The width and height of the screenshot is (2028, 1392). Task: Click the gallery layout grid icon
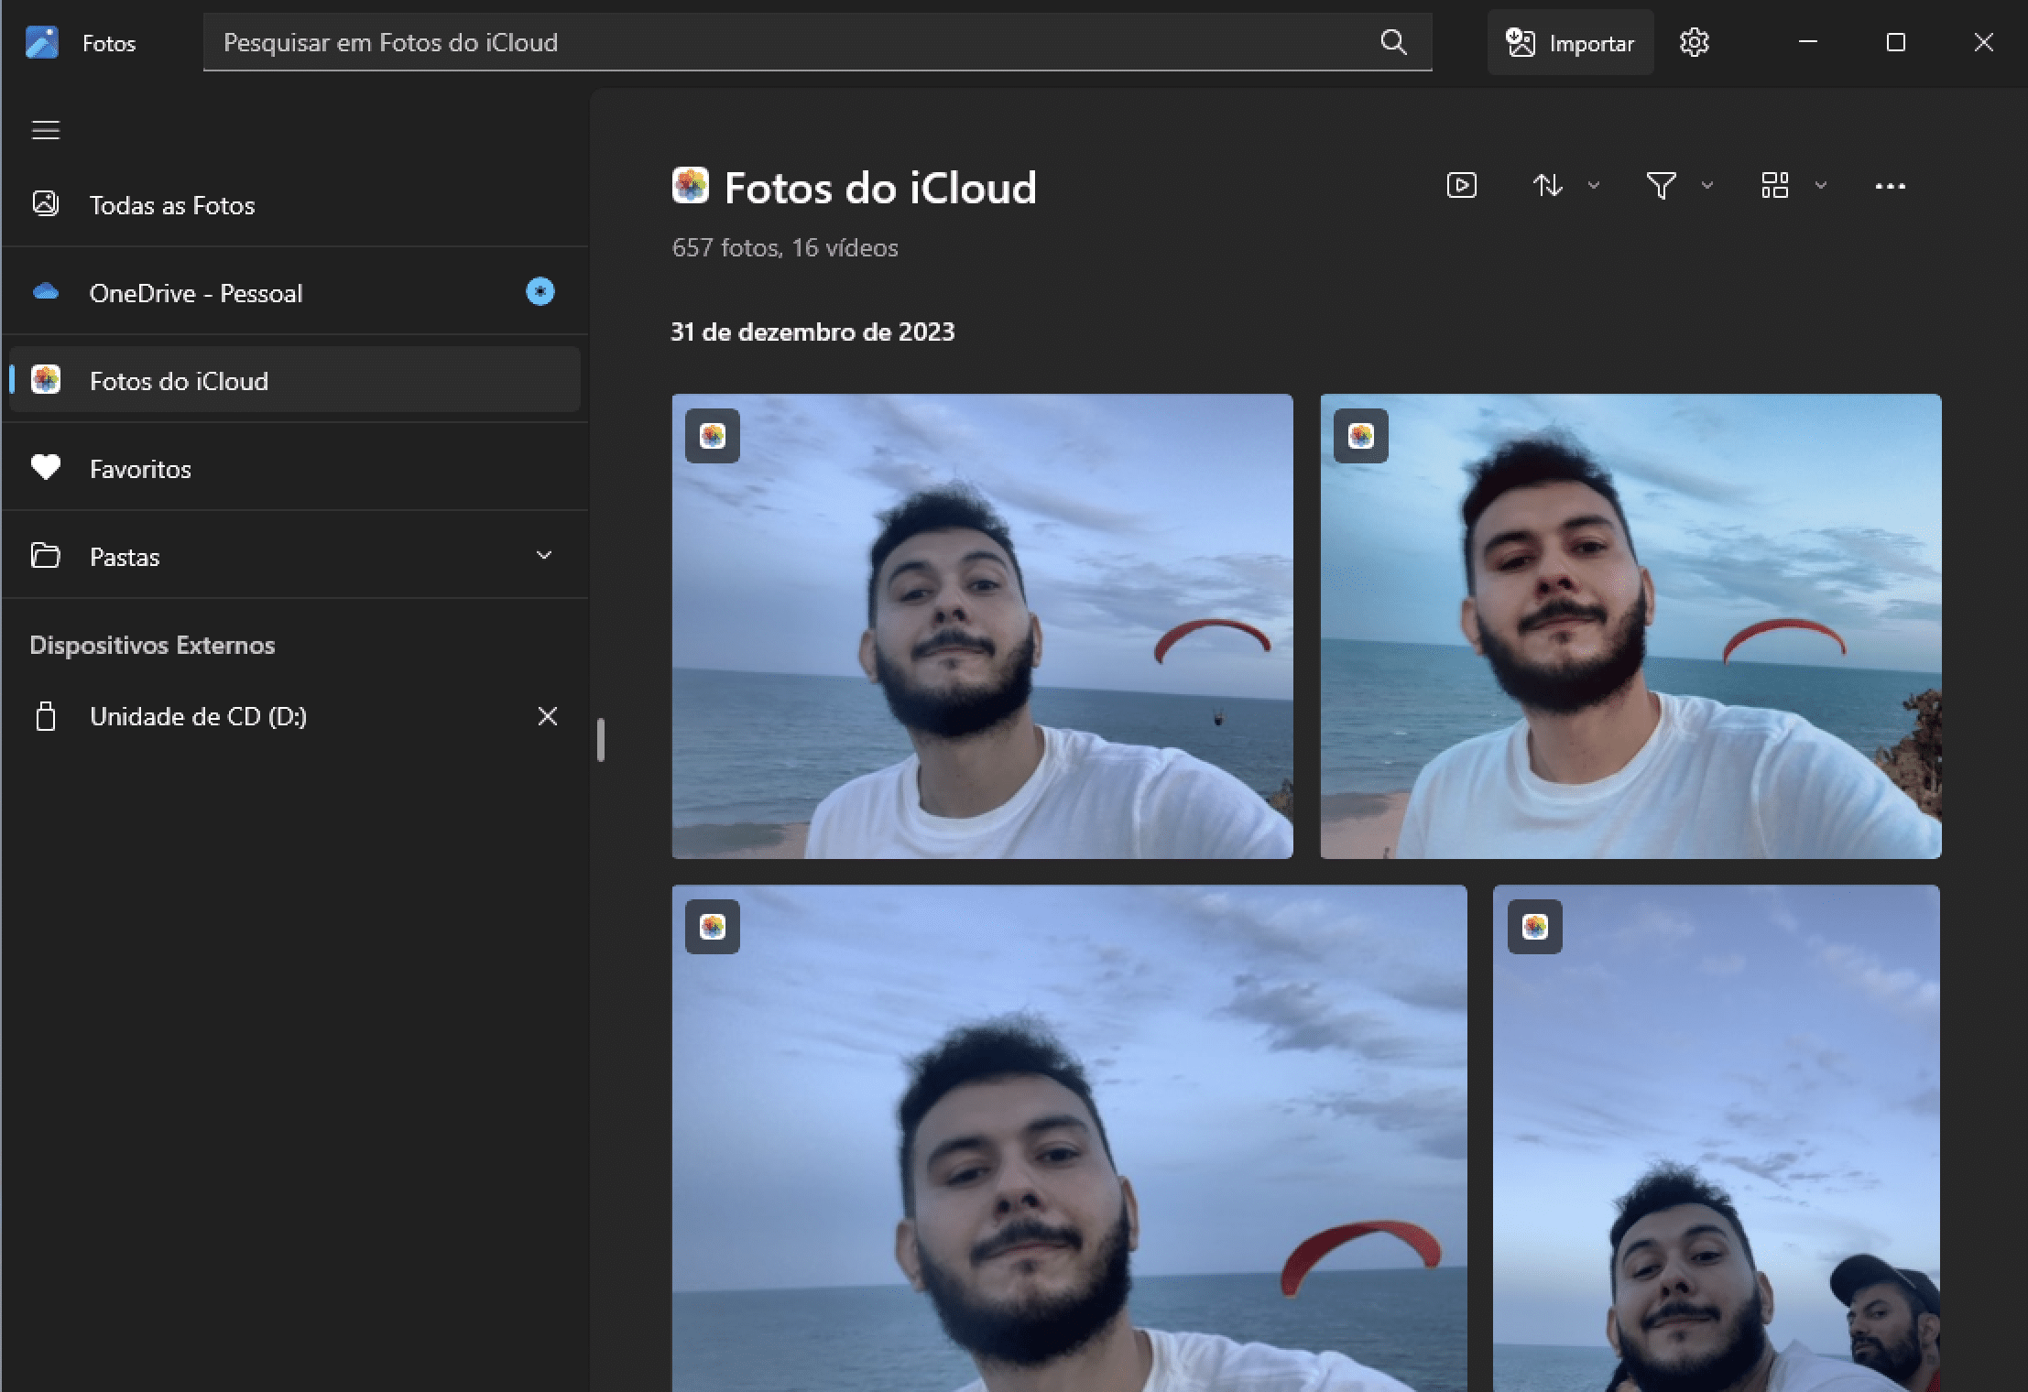(1774, 186)
